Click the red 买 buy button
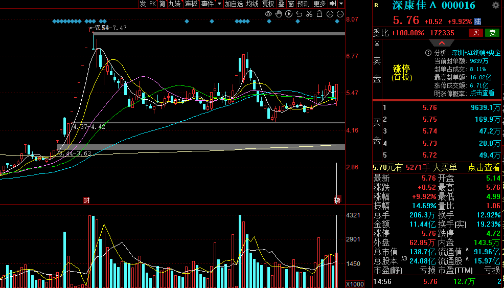The image size is (504, 288). pyautogui.click(x=476, y=33)
